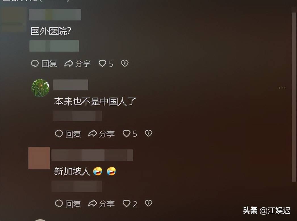Screen dimensions: 297x221
Task: Reply to the 新加坡人 comment
Action: point(68,204)
